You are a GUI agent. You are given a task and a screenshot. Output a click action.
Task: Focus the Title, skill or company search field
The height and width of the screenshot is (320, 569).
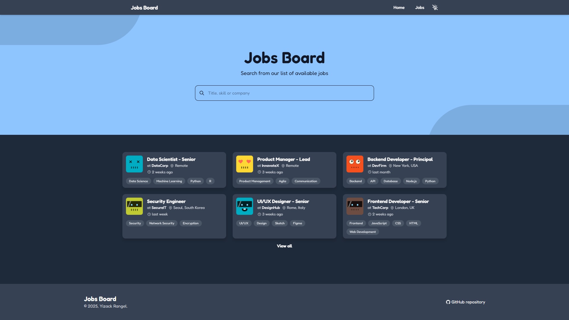click(284, 93)
